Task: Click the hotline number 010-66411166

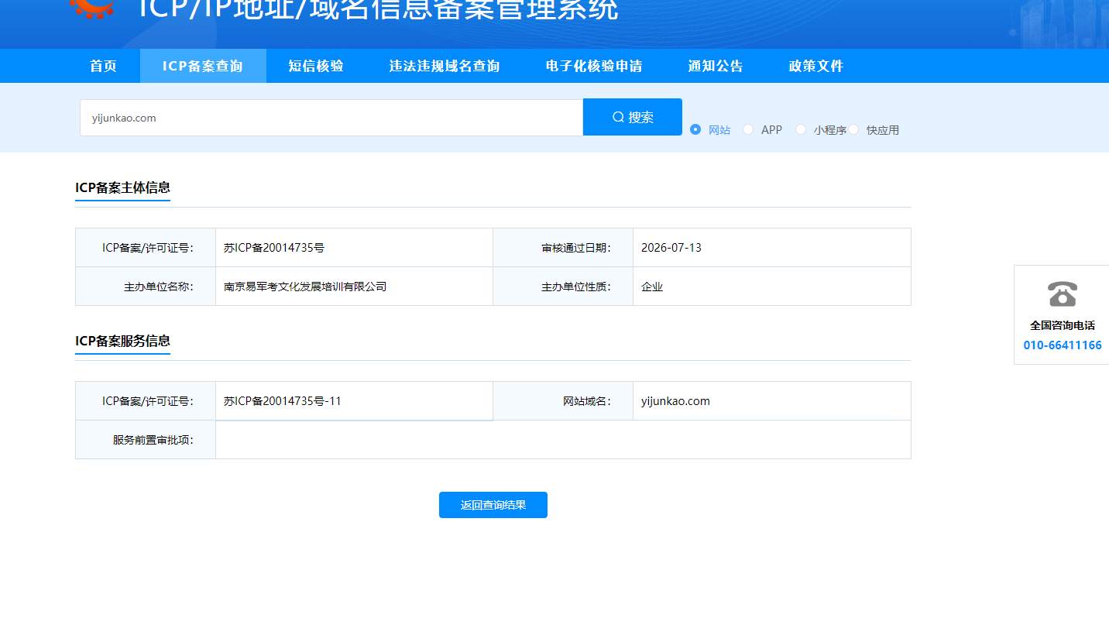Action: coord(1063,345)
